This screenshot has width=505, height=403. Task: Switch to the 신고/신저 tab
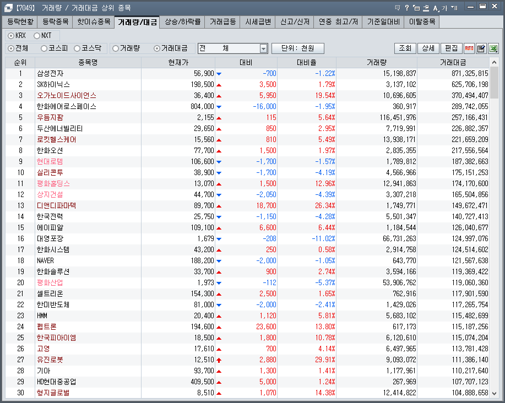(295, 22)
